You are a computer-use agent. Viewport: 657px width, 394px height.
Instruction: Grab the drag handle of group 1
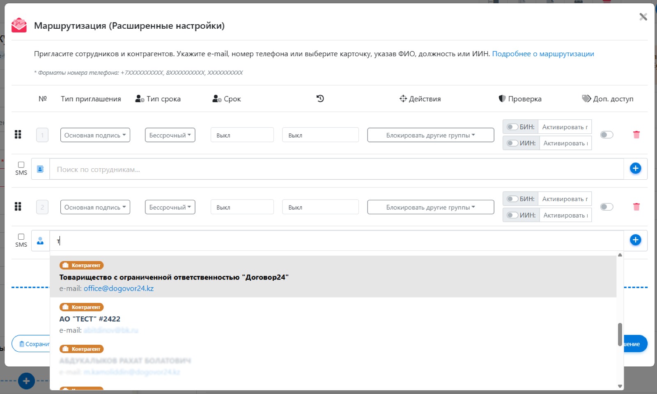(x=18, y=135)
